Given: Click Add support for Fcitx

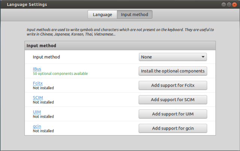Looking at the screenshot, I should point(173,85).
